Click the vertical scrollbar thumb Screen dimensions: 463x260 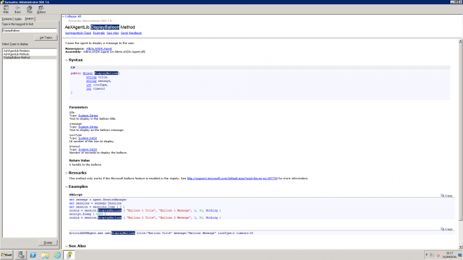[460, 132]
